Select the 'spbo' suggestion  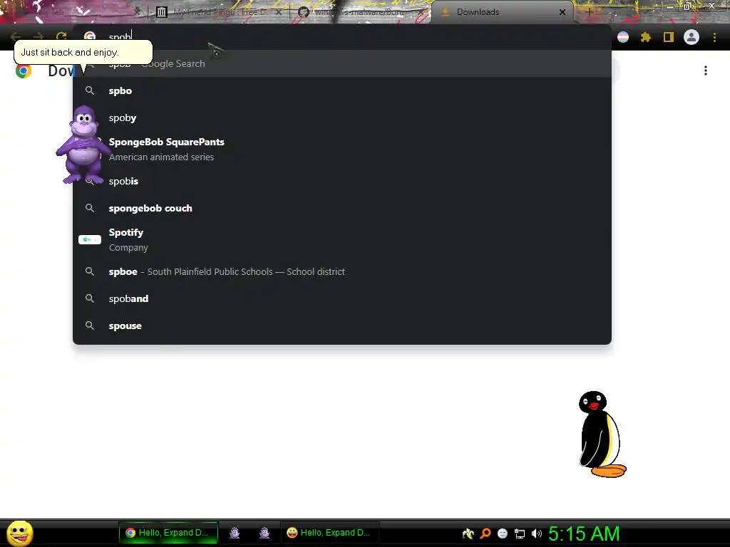tap(342, 90)
